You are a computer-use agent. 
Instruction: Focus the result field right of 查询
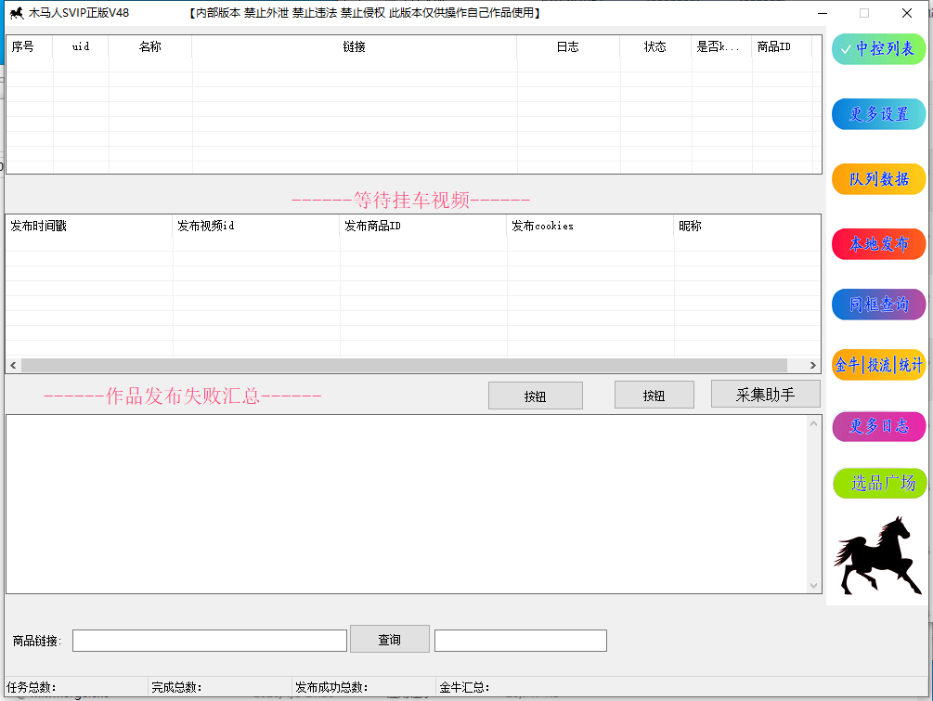click(521, 641)
